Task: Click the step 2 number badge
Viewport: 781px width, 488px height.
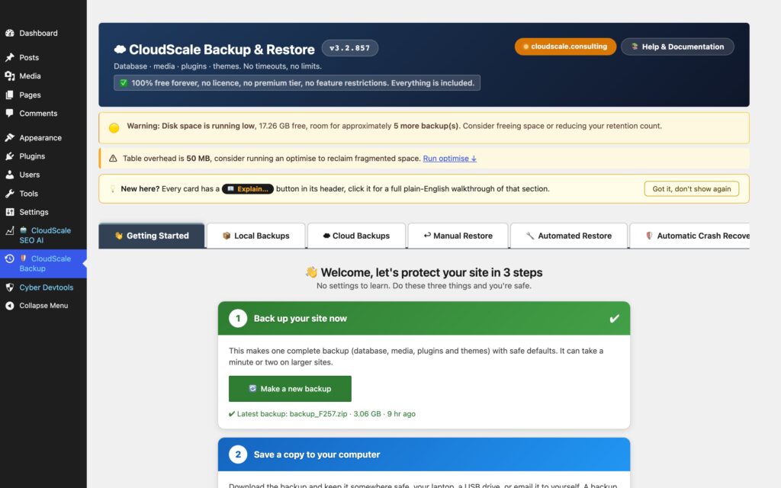Action: (238, 454)
